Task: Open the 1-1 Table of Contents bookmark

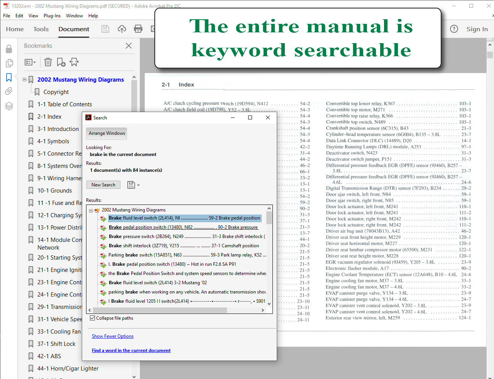Action: click(64, 104)
